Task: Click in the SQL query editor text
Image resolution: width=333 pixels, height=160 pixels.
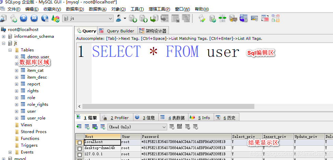Action: point(166,51)
